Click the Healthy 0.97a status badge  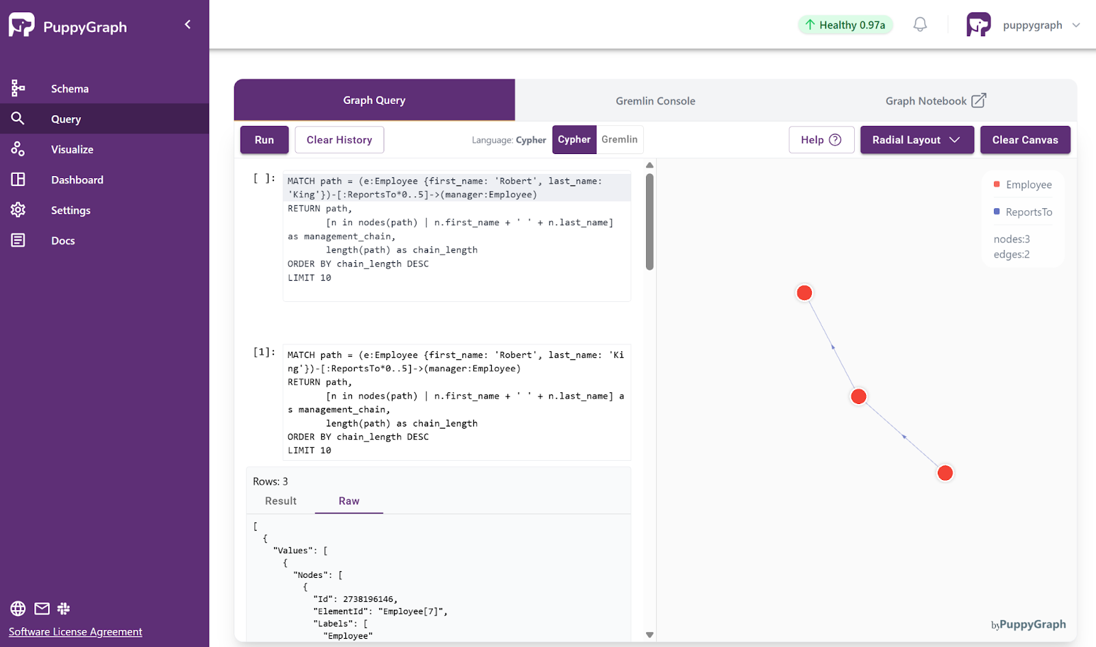[x=845, y=25]
